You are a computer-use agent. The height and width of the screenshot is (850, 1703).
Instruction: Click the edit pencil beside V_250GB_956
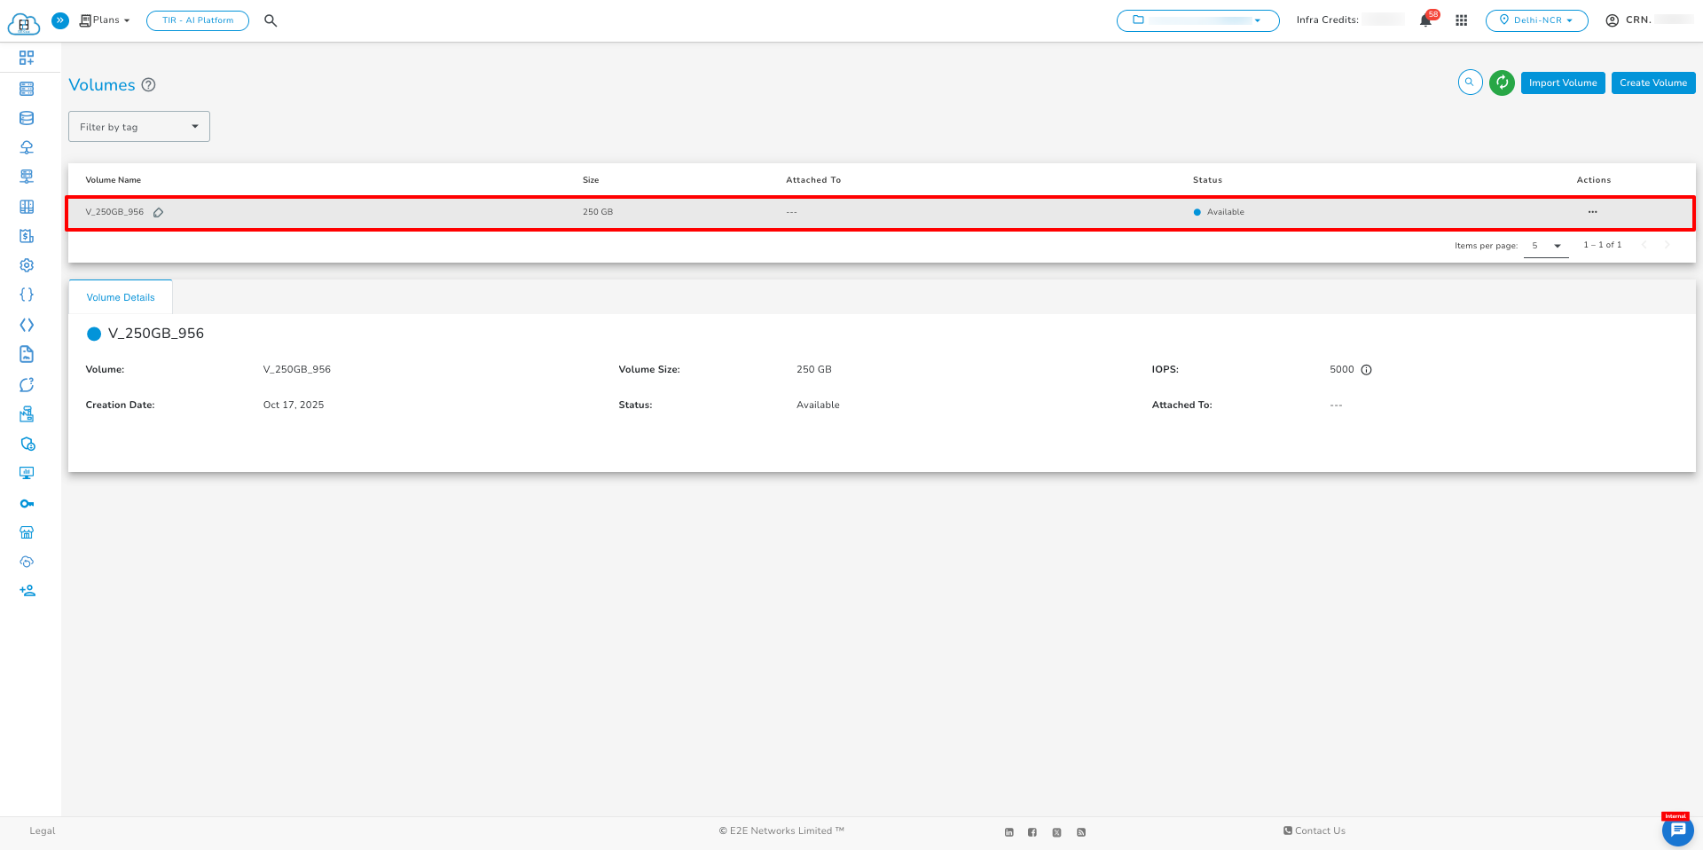pos(159,213)
